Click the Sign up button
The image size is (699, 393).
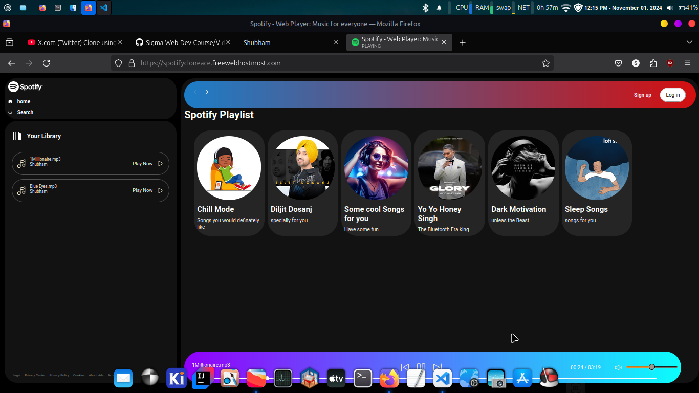[x=643, y=95]
